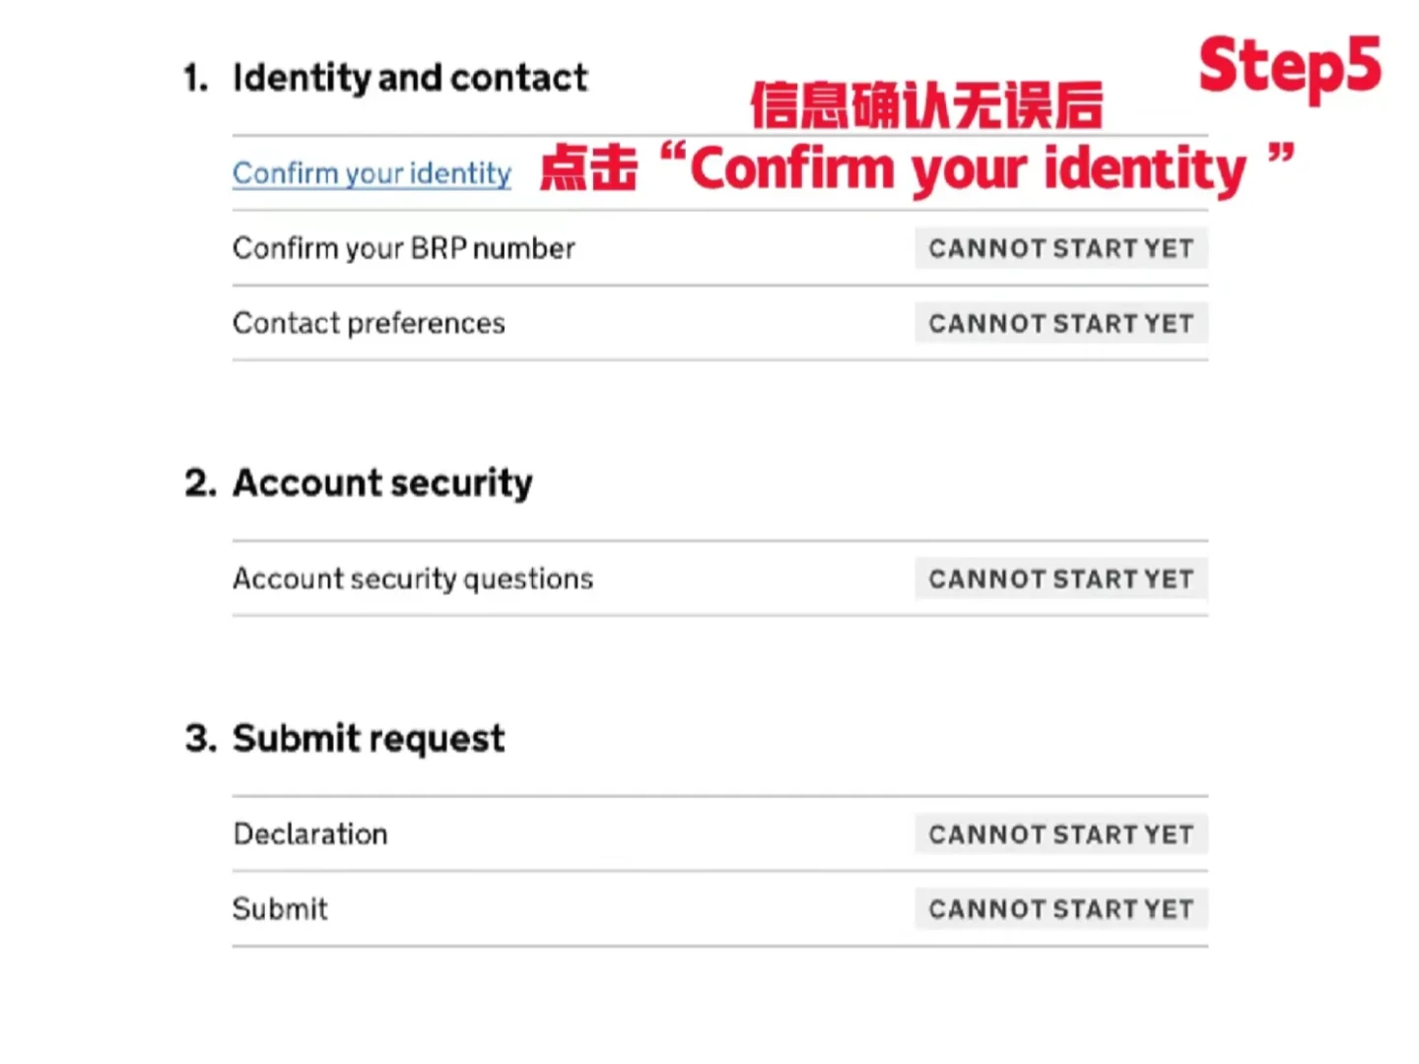Click the number 1 before Identity and contact
The width and height of the screenshot is (1419, 1064).
[195, 78]
